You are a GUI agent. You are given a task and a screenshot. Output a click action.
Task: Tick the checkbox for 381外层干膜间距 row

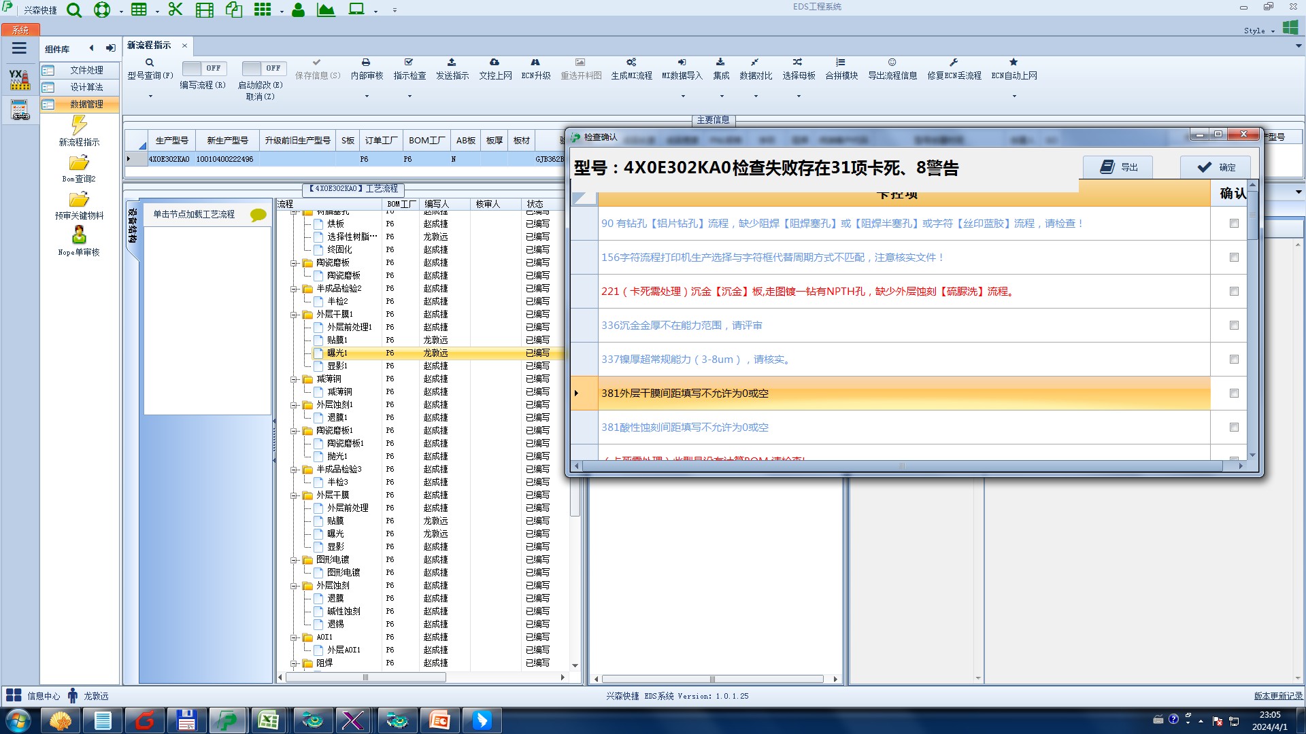(x=1234, y=394)
